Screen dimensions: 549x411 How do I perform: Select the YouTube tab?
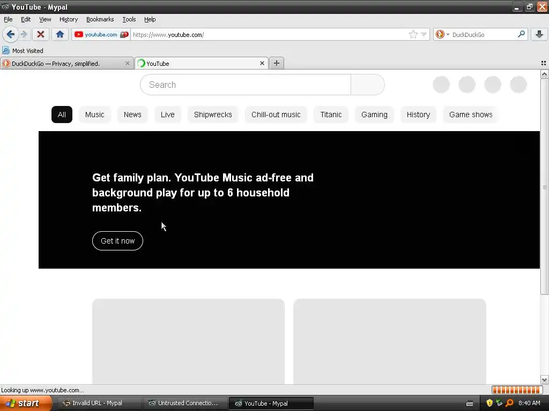coord(202,63)
